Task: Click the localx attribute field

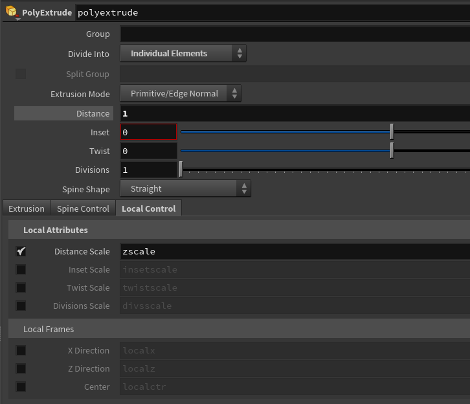Action: pos(295,350)
